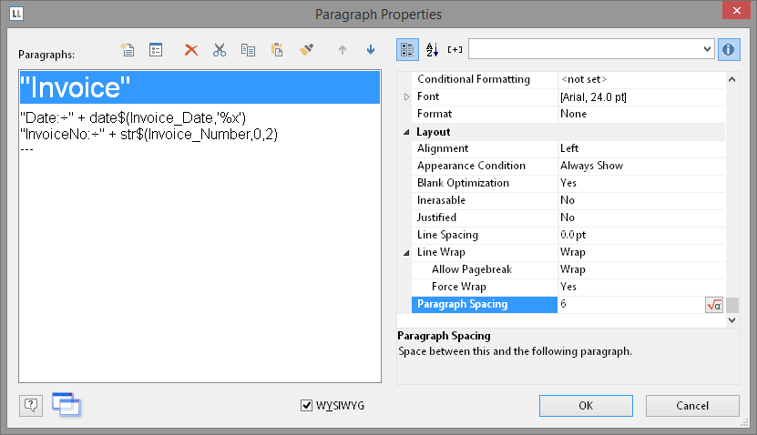
Task: Delete the selected paragraph with red X
Action: point(191,50)
